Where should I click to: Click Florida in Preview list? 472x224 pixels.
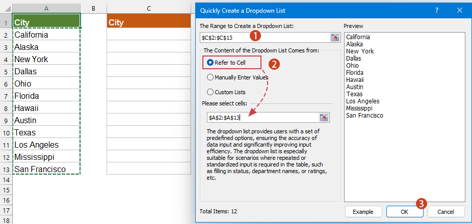[355, 72]
